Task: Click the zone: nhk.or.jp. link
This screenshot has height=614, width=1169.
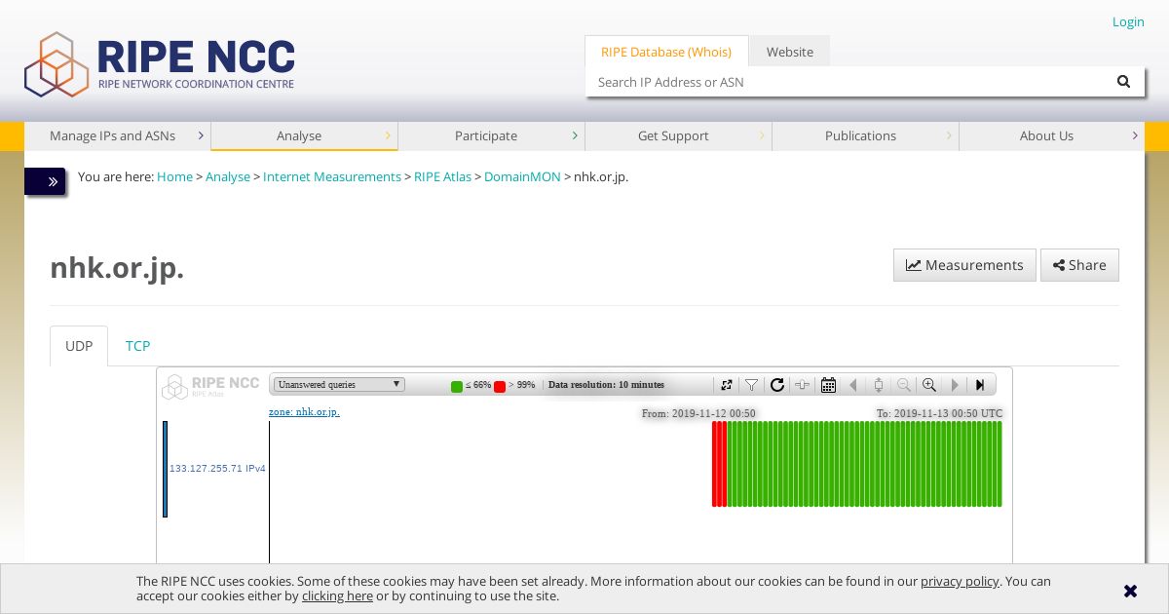Action: (304, 412)
